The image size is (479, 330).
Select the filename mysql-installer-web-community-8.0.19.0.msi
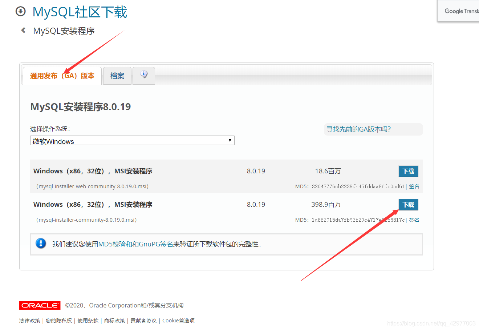pyautogui.click(x=92, y=186)
